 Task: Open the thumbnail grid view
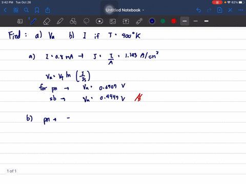click(16, 10)
